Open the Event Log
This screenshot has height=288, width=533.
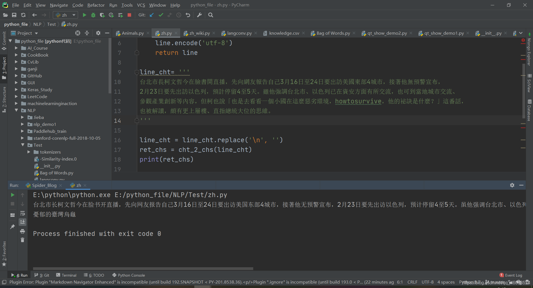[511, 275]
